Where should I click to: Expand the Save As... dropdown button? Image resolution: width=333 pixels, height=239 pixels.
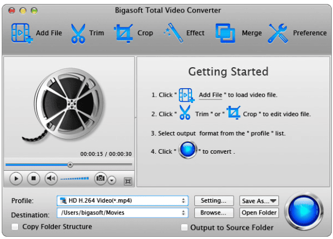pyautogui.click(x=259, y=201)
